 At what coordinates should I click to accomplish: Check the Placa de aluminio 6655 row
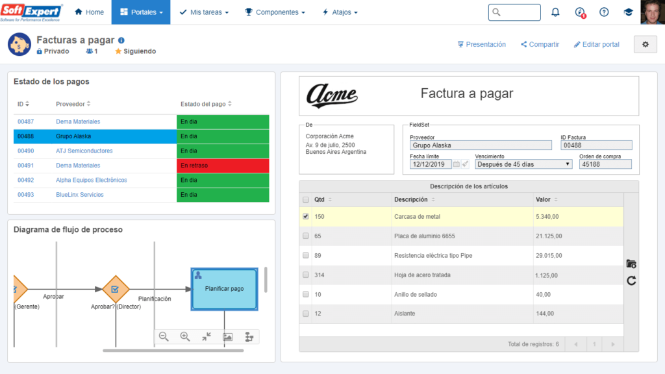(x=306, y=236)
